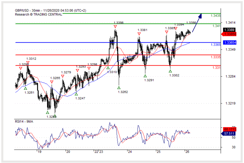
Task: Click the green triangle marker above 1.3262
Action: click(119, 88)
